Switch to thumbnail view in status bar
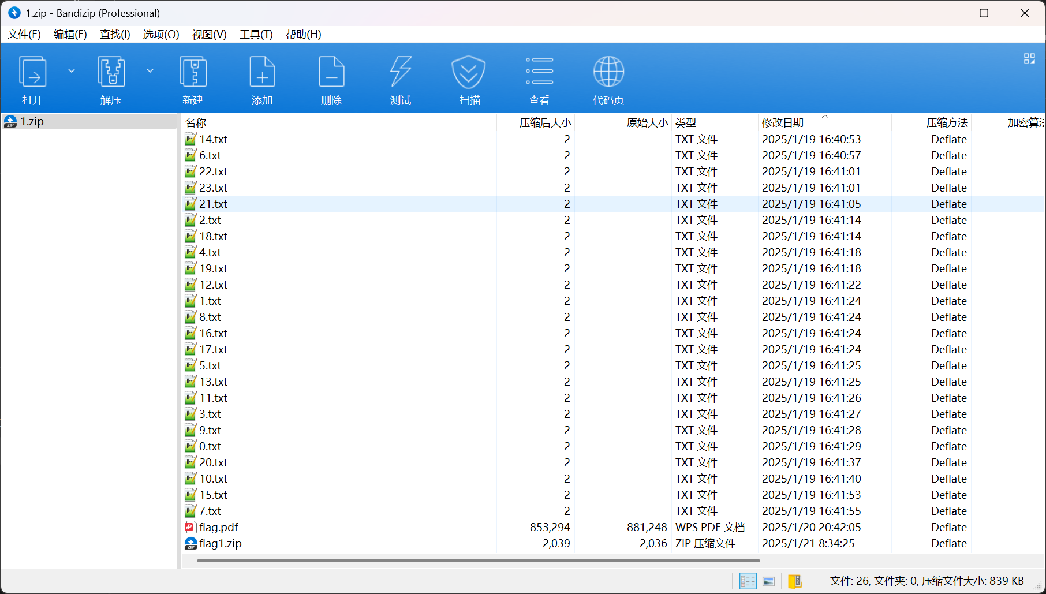This screenshot has height=594, width=1046. pyautogui.click(x=768, y=581)
